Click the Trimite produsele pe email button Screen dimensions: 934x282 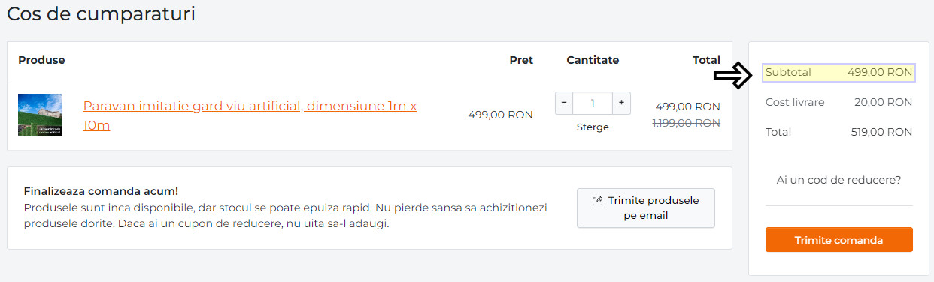646,208
